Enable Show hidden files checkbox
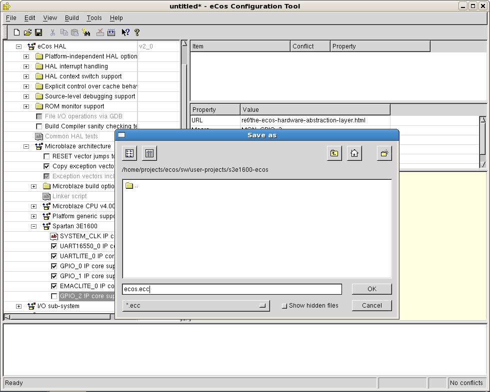Screen dimensions: 490x392 coord(284,306)
